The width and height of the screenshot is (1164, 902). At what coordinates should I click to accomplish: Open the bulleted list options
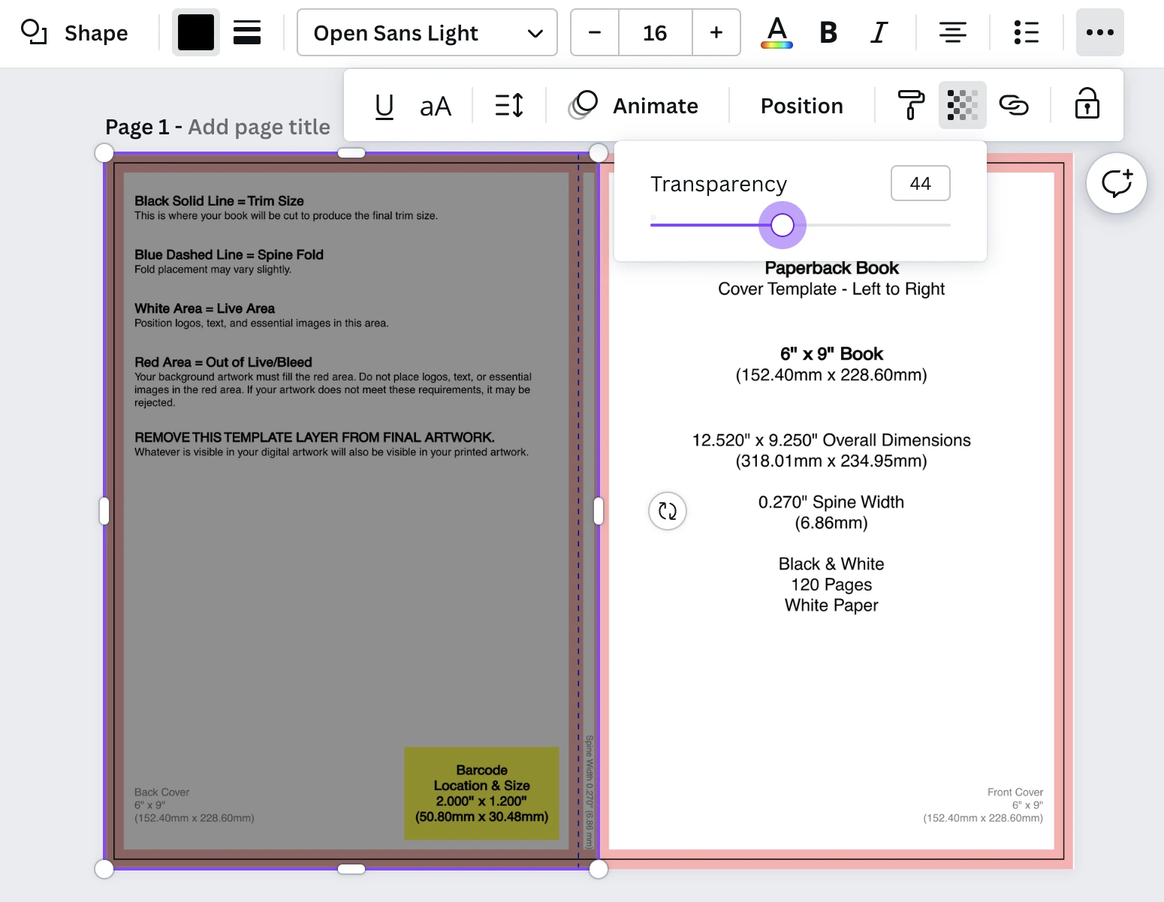click(1025, 32)
